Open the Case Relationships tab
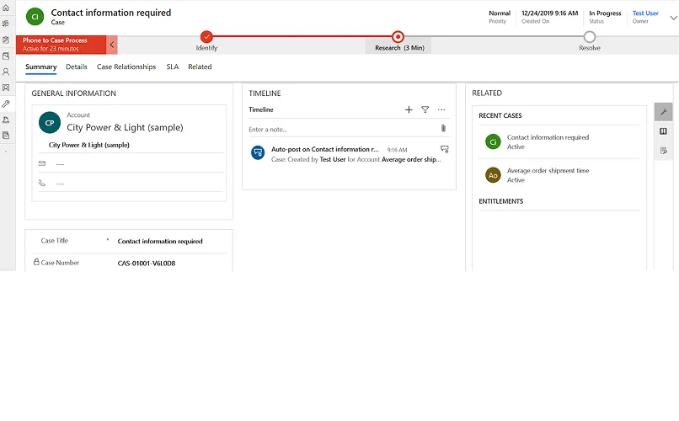The height and width of the screenshot is (421, 679). click(x=126, y=67)
